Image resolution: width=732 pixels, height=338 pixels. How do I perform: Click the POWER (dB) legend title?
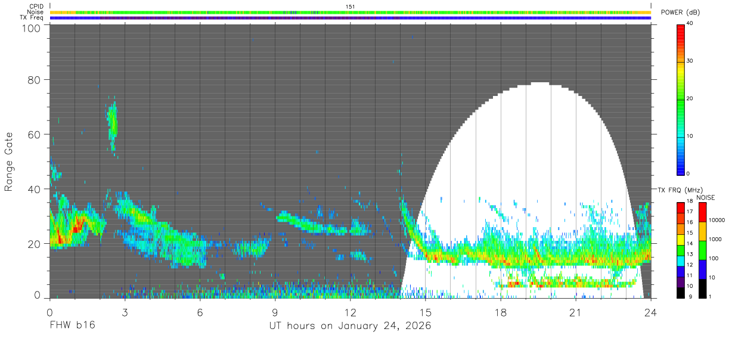(x=681, y=13)
